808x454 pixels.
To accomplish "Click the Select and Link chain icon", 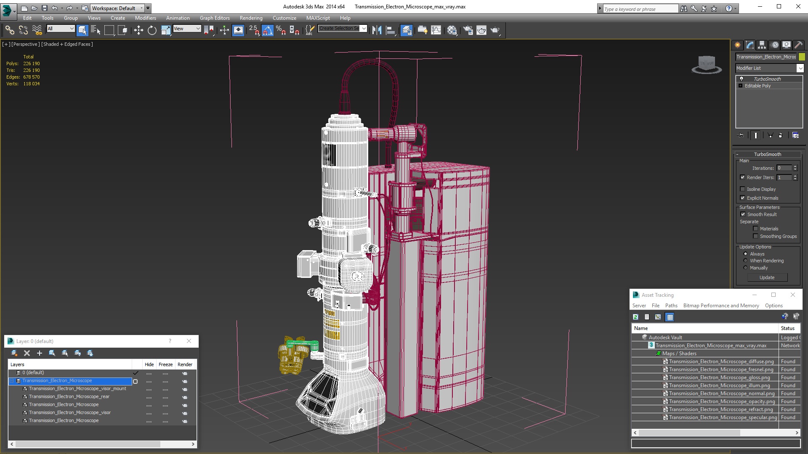I will click(10, 30).
